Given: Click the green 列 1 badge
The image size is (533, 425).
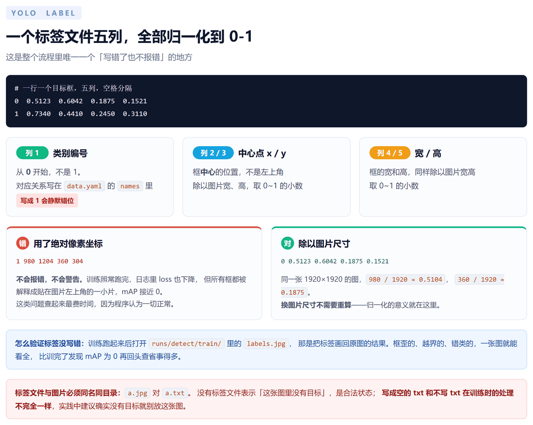Looking at the screenshot, I should tap(32, 153).
